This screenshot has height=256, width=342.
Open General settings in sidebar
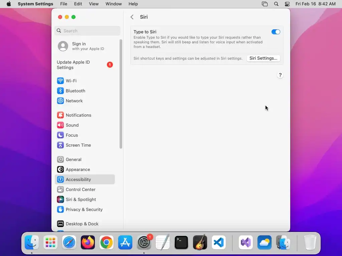pyautogui.click(x=84, y=160)
